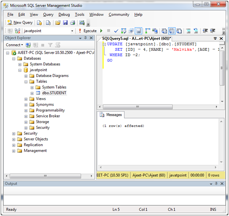Click Connect Object Explorer icon
This screenshot has width=229, height=216.
(28, 45)
